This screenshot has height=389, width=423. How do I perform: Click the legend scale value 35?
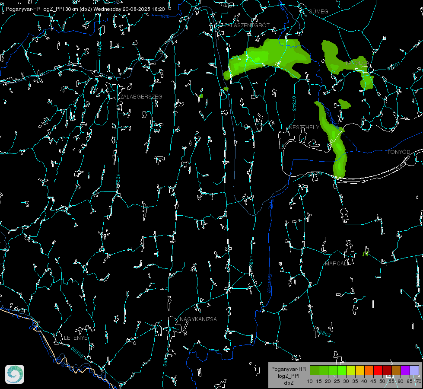pyautogui.click(x=355, y=382)
